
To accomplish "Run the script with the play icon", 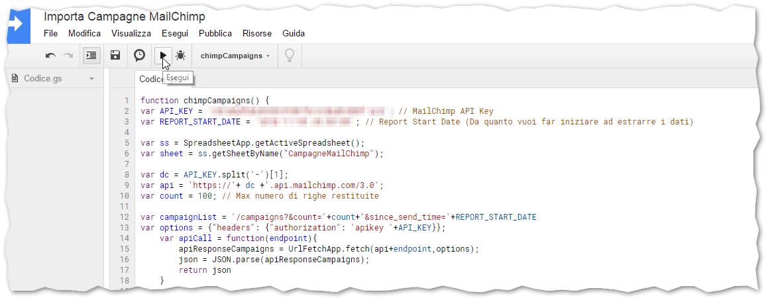I will pyautogui.click(x=163, y=56).
